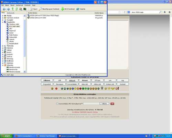Click the browser downloads arrow icon

165,12
